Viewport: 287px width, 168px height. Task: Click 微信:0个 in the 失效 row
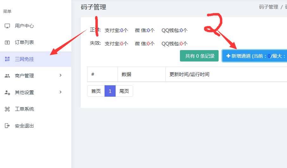point(145,44)
